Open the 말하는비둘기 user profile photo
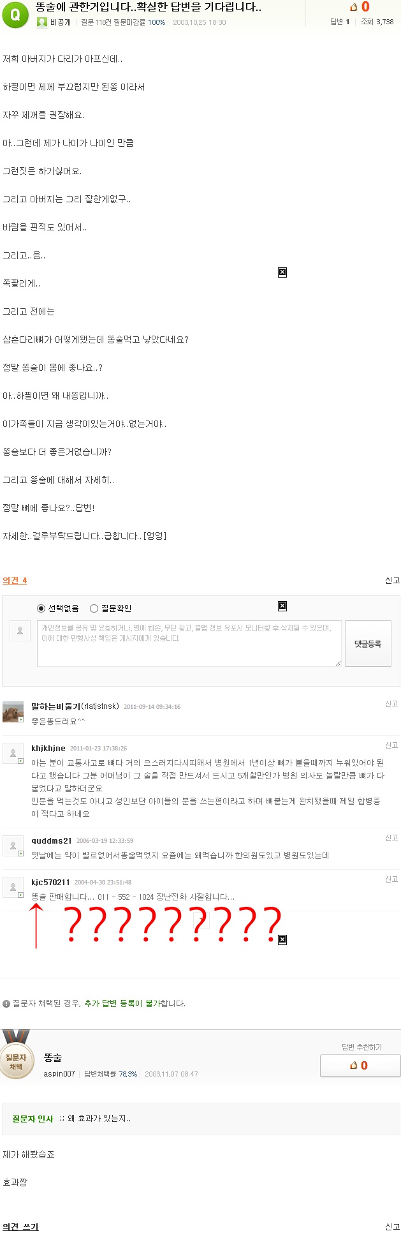The image size is (401, 1238). (13, 712)
